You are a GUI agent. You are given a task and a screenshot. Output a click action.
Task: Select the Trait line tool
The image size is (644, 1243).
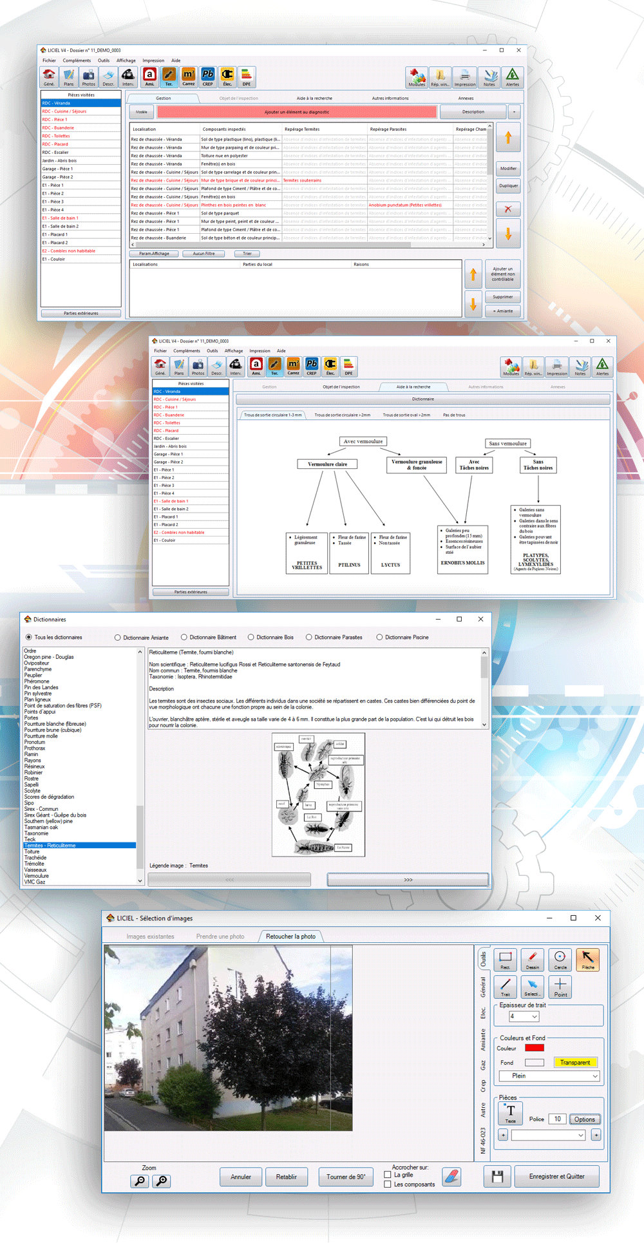click(506, 986)
